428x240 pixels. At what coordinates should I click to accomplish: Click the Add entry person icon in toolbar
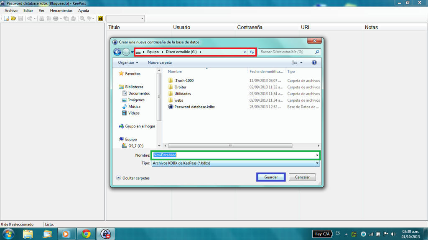(42, 18)
